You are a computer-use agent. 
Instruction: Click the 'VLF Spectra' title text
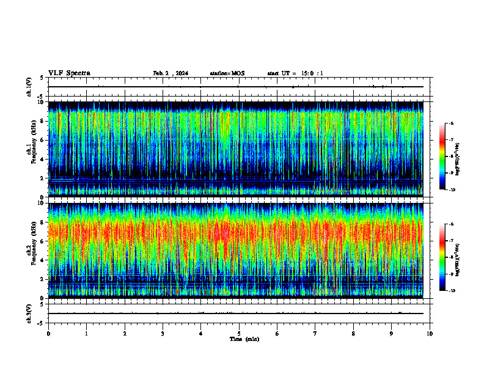pos(69,73)
